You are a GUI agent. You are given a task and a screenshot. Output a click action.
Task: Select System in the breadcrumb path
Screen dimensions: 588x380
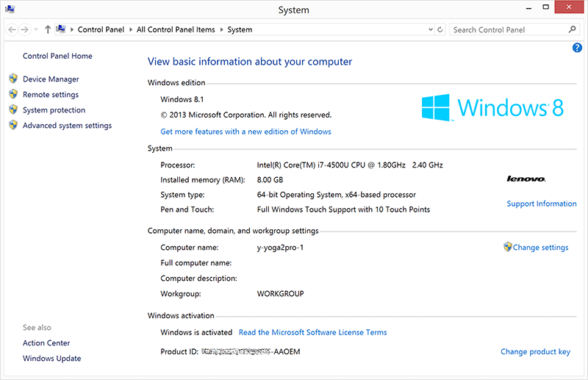click(x=240, y=29)
